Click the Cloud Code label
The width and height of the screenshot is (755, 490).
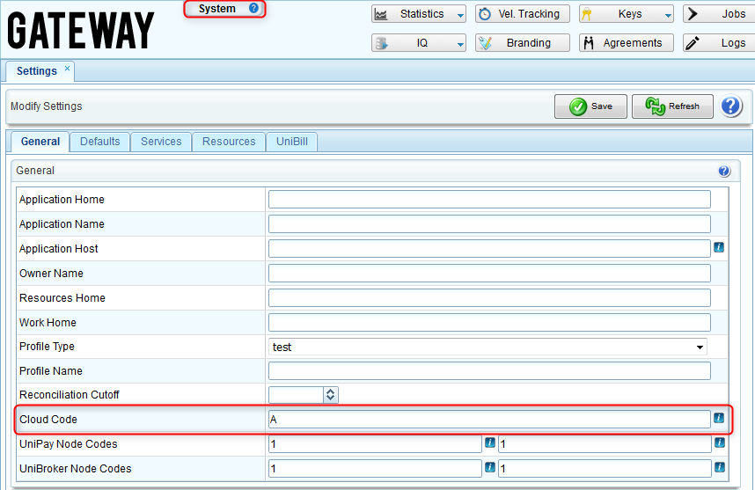[48, 420]
